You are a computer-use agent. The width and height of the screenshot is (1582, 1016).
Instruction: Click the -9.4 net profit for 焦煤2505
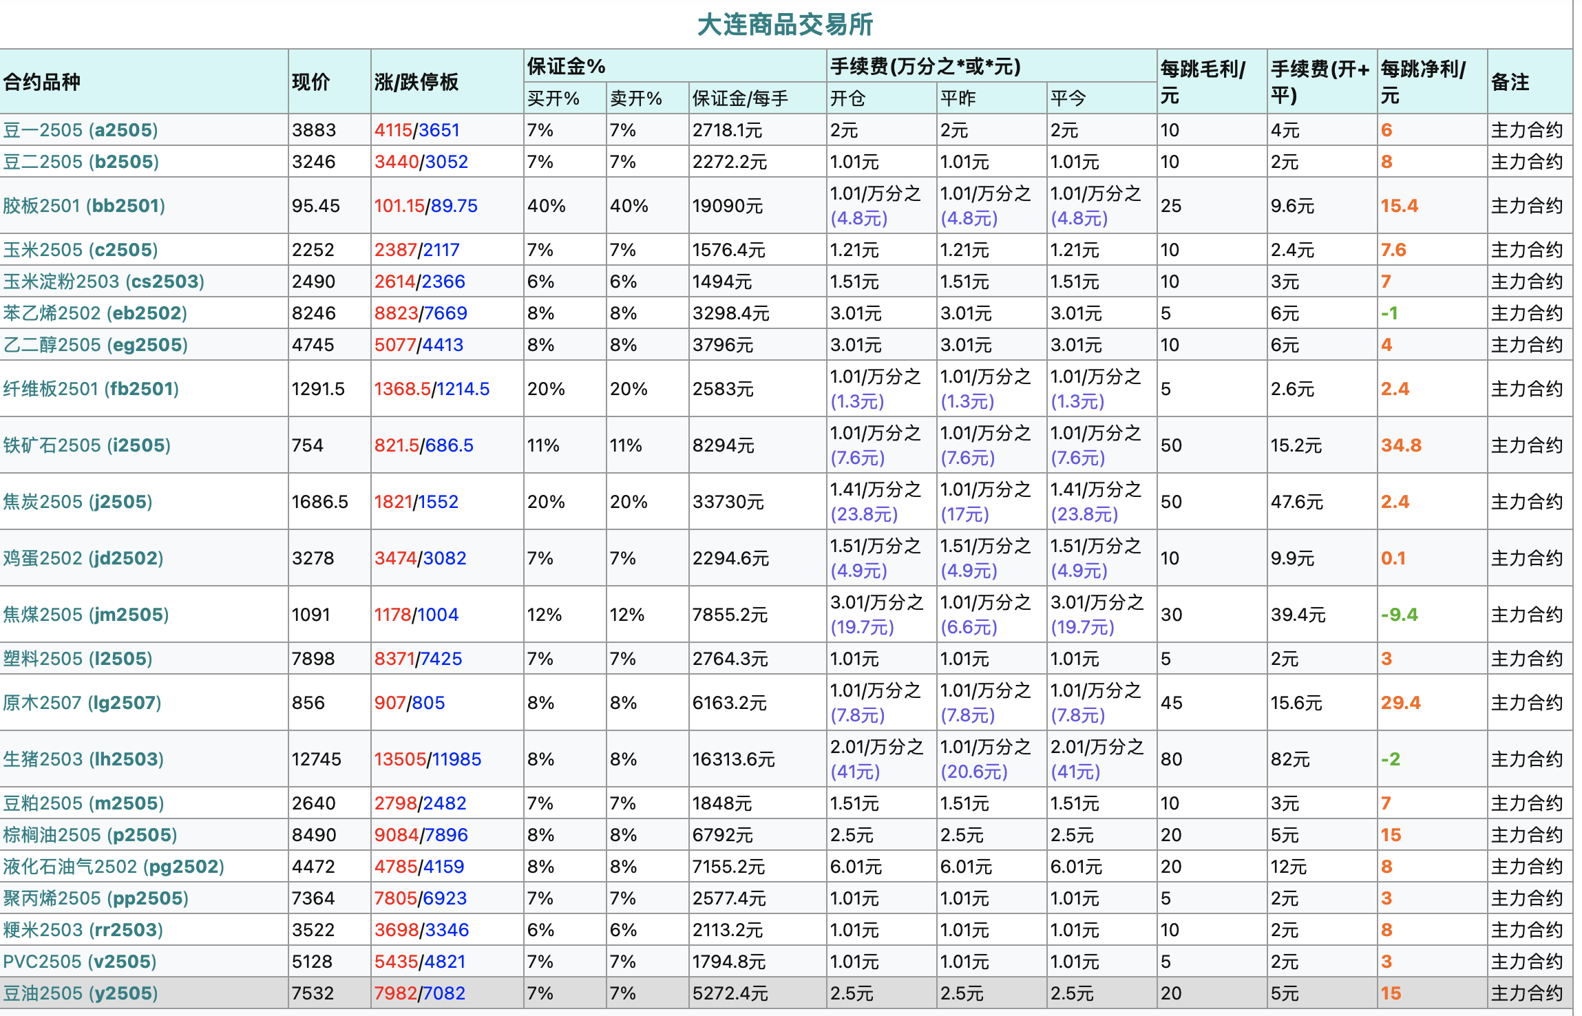click(1400, 615)
